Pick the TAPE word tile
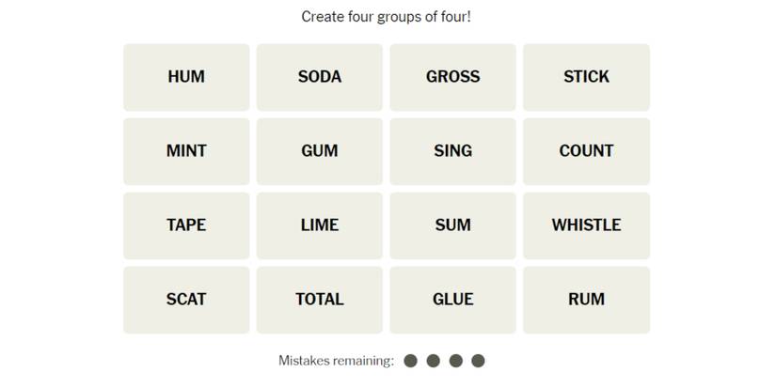Screen dimensions: 776x388 (186, 225)
